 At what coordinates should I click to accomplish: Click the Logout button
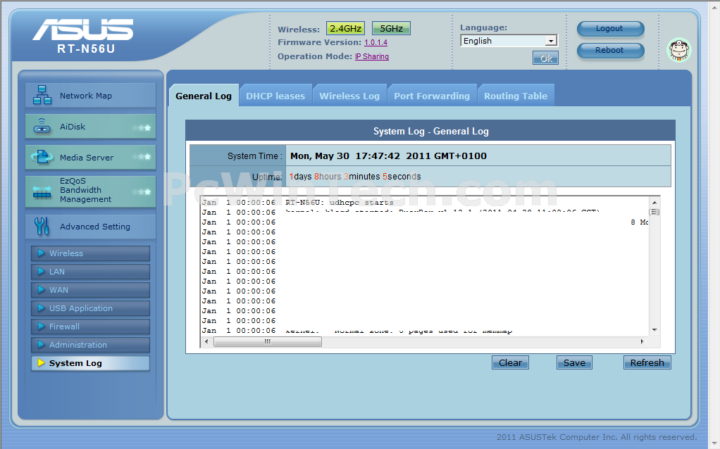tap(610, 28)
